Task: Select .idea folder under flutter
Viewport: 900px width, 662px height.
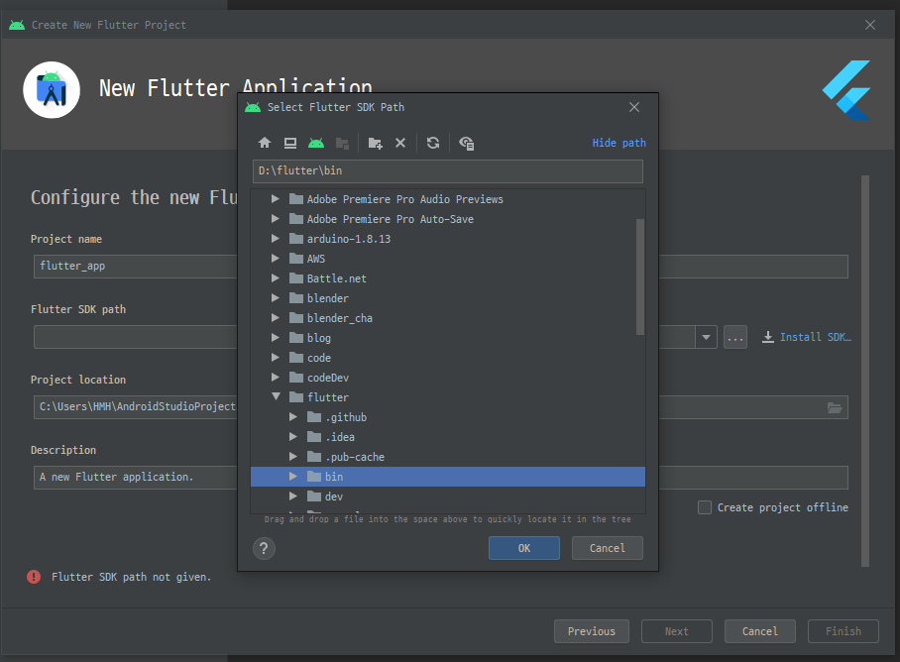Action: (x=340, y=437)
